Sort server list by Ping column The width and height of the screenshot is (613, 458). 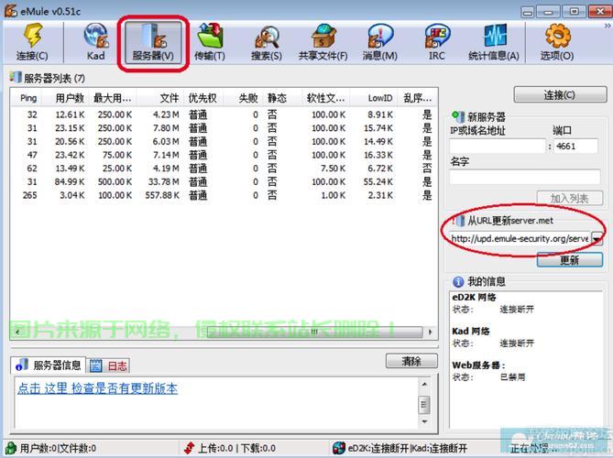(x=27, y=98)
